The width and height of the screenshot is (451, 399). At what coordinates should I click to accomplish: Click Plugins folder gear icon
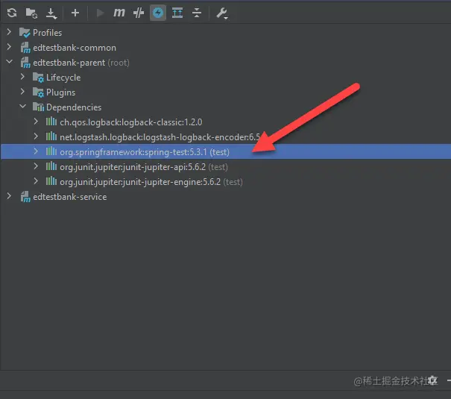click(38, 92)
